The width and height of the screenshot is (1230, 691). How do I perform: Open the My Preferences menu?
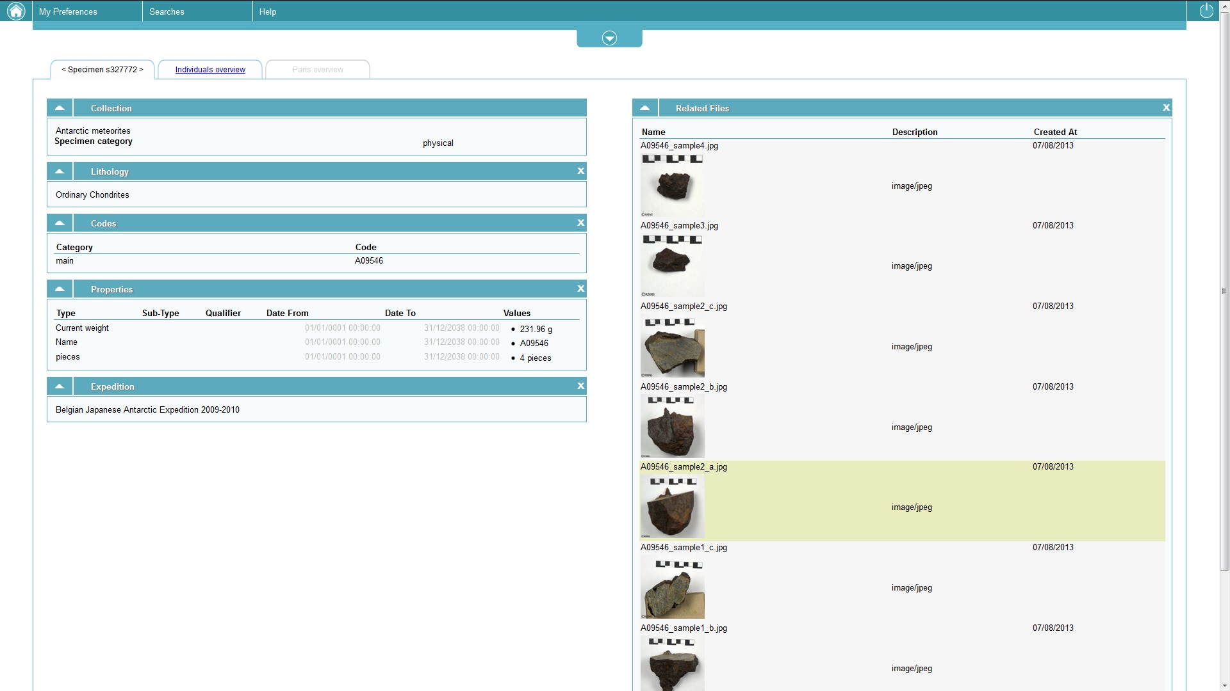tap(68, 12)
